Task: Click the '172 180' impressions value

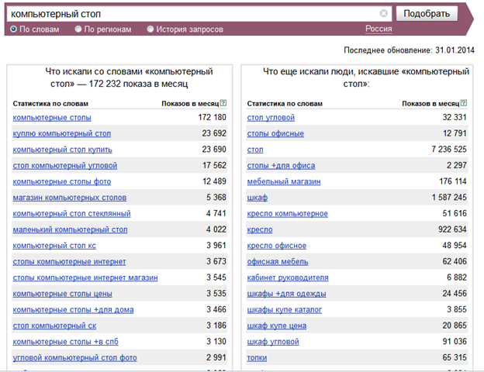Action: click(212, 117)
